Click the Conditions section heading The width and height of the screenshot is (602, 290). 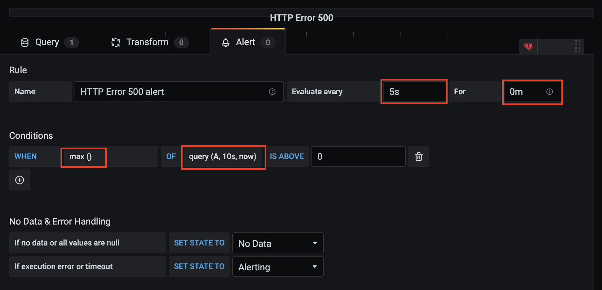31,136
